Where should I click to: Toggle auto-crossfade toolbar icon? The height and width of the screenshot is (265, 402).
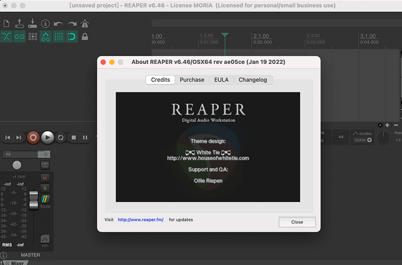[x=7, y=36]
